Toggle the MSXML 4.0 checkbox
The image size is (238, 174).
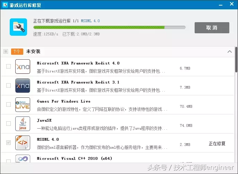8,142
